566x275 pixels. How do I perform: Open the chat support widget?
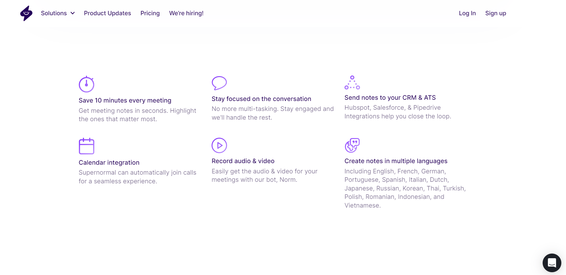552,263
